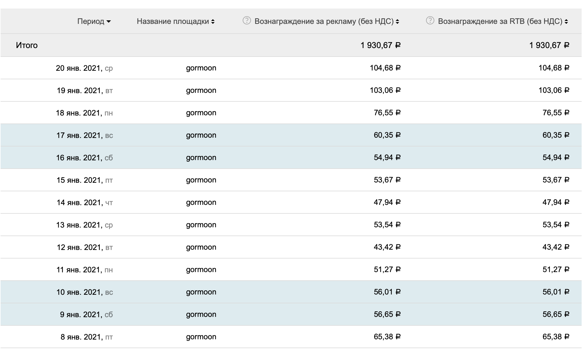Select gormoon in 13 янв. 2021 row
The height and width of the screenshot is (349, 584).
(x=201, y=225)
